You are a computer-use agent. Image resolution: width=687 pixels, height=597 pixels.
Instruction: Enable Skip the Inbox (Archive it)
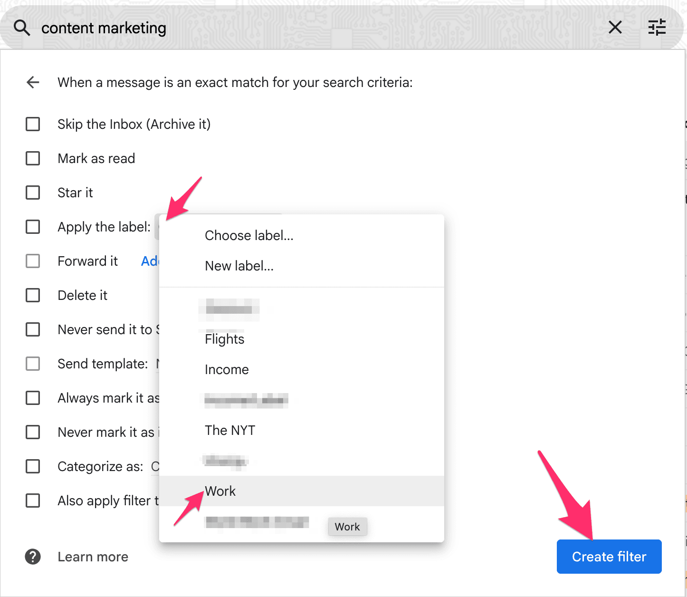tap(32, 124)
